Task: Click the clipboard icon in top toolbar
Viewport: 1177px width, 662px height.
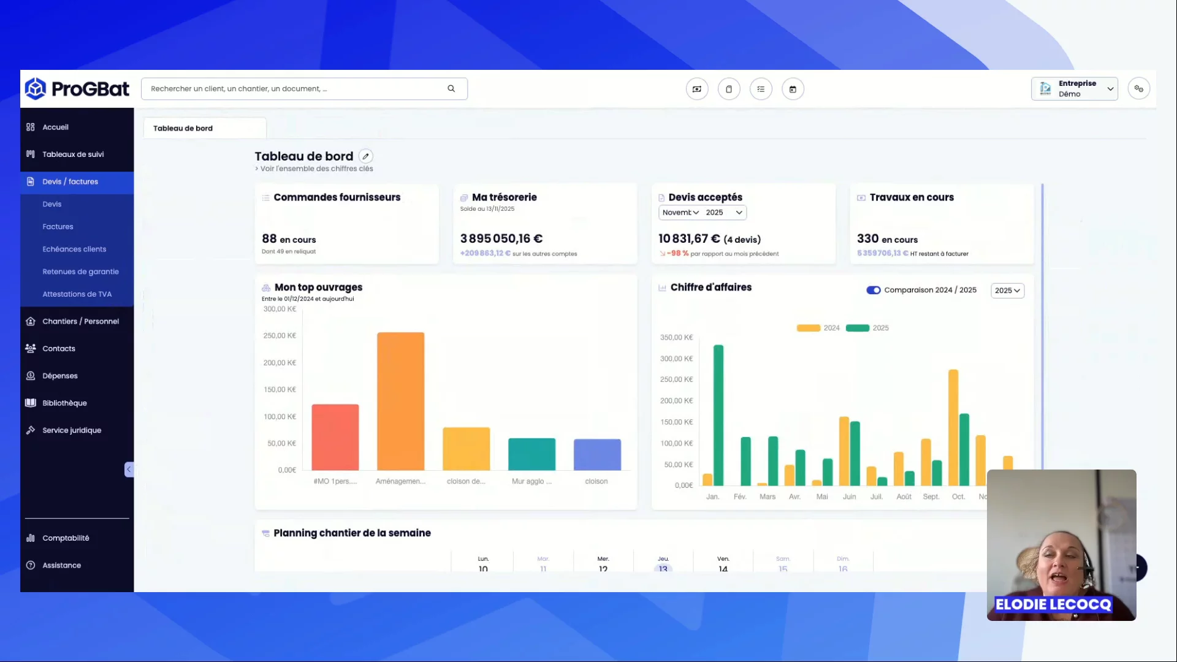Action: click(x=729, y=89)
